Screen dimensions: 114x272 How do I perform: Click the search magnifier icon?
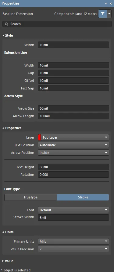click(x=7, y=24)
